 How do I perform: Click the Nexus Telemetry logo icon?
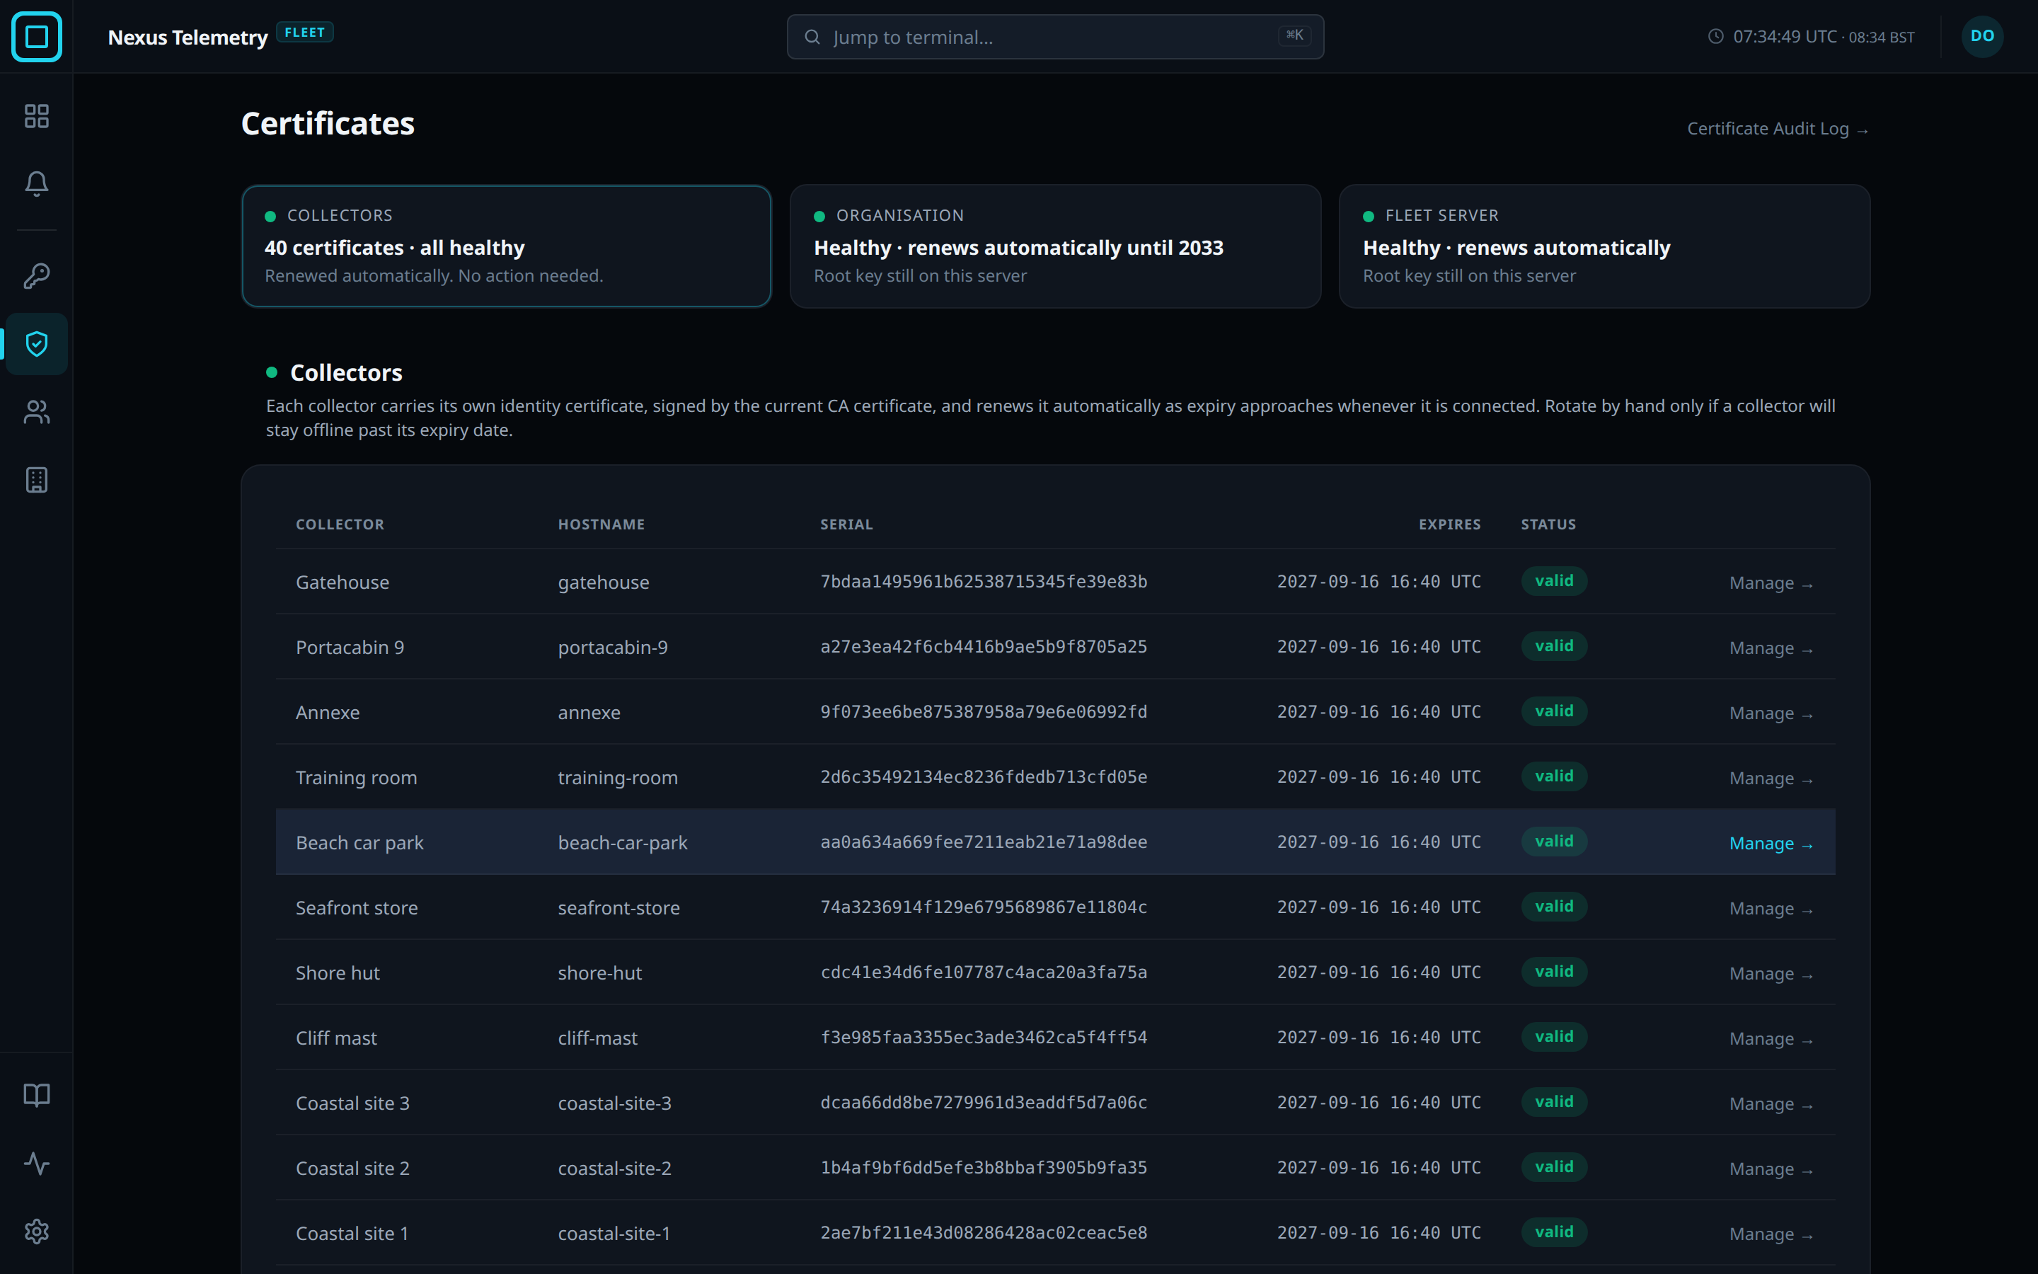36,36
